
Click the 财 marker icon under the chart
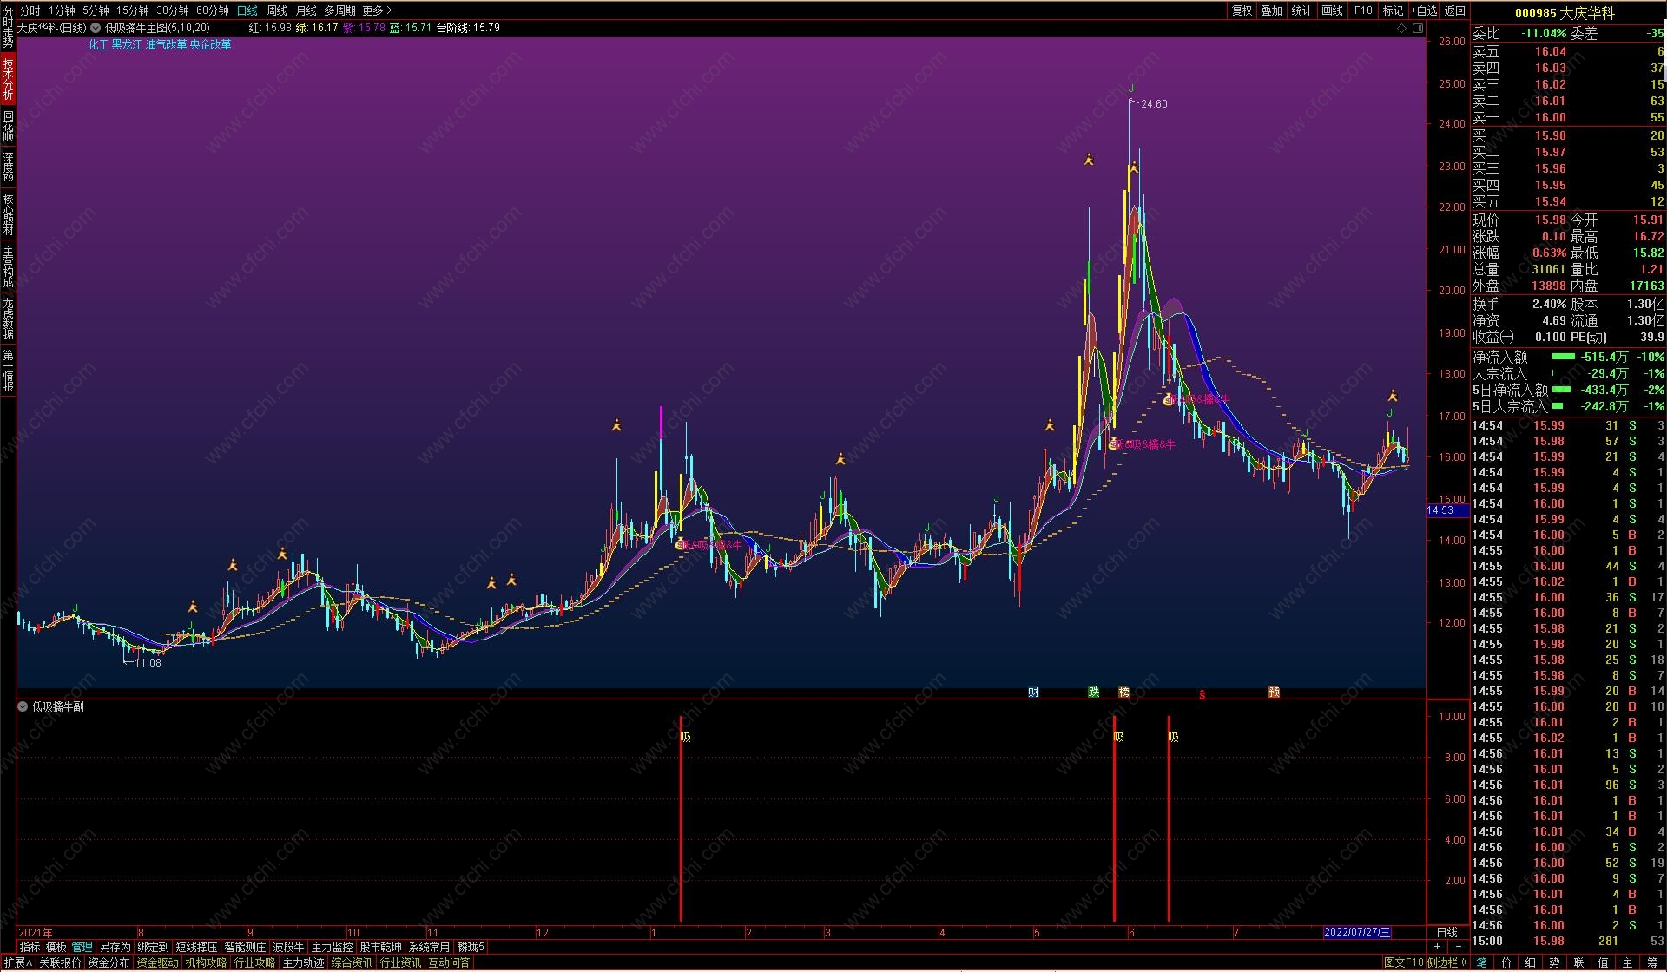[1033, 692]
